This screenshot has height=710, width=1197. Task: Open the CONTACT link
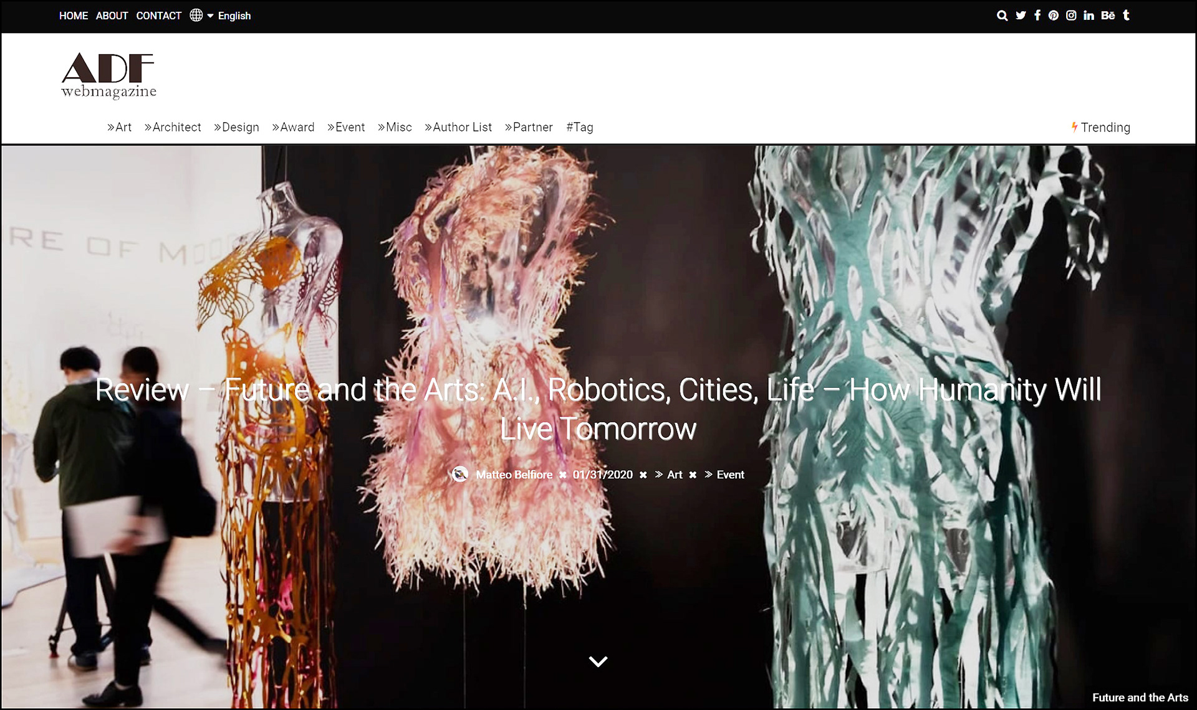158,16
